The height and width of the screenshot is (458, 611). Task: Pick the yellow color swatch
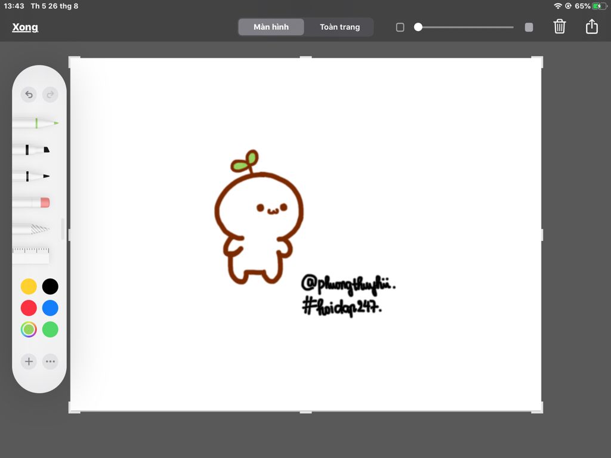pos(29,286)
